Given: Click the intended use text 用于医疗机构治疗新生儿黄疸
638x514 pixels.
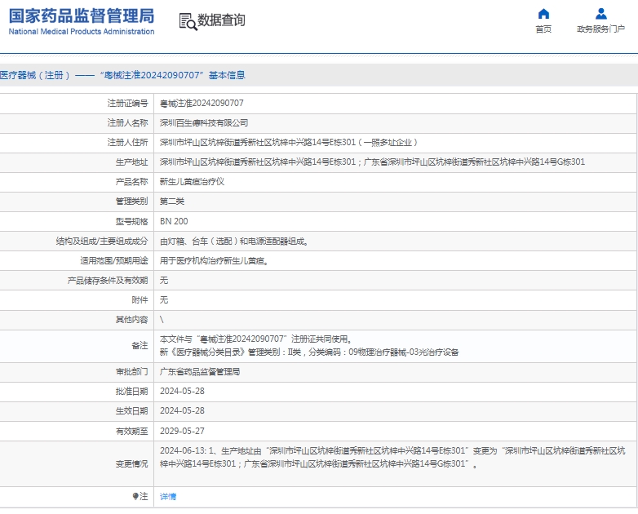Looking at the screenshot, I should pyautogui.click(x=214, y=261).
